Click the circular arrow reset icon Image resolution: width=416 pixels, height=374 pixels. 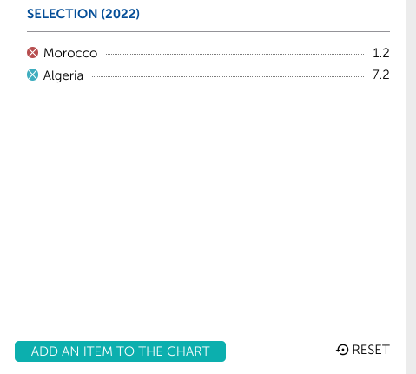click(x=342, y=350)
